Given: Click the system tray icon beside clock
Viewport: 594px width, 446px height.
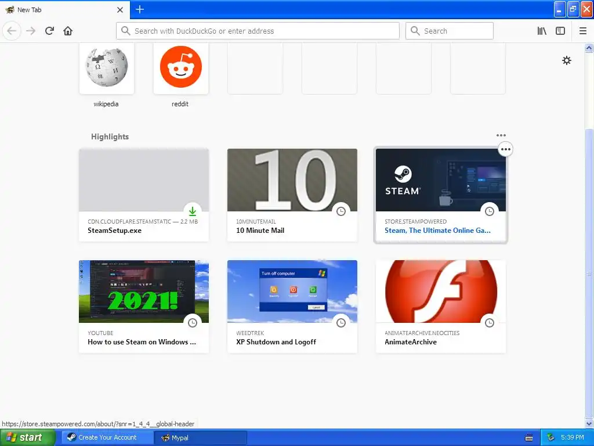Looking at the screenshot, I should pos(551,438).
